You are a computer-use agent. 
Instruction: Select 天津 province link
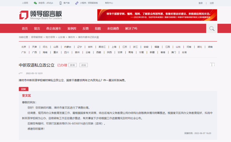34,47
